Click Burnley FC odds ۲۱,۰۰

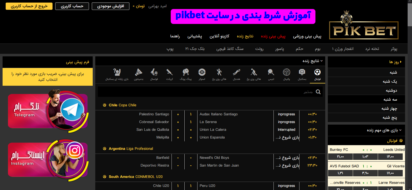[340, 157]
